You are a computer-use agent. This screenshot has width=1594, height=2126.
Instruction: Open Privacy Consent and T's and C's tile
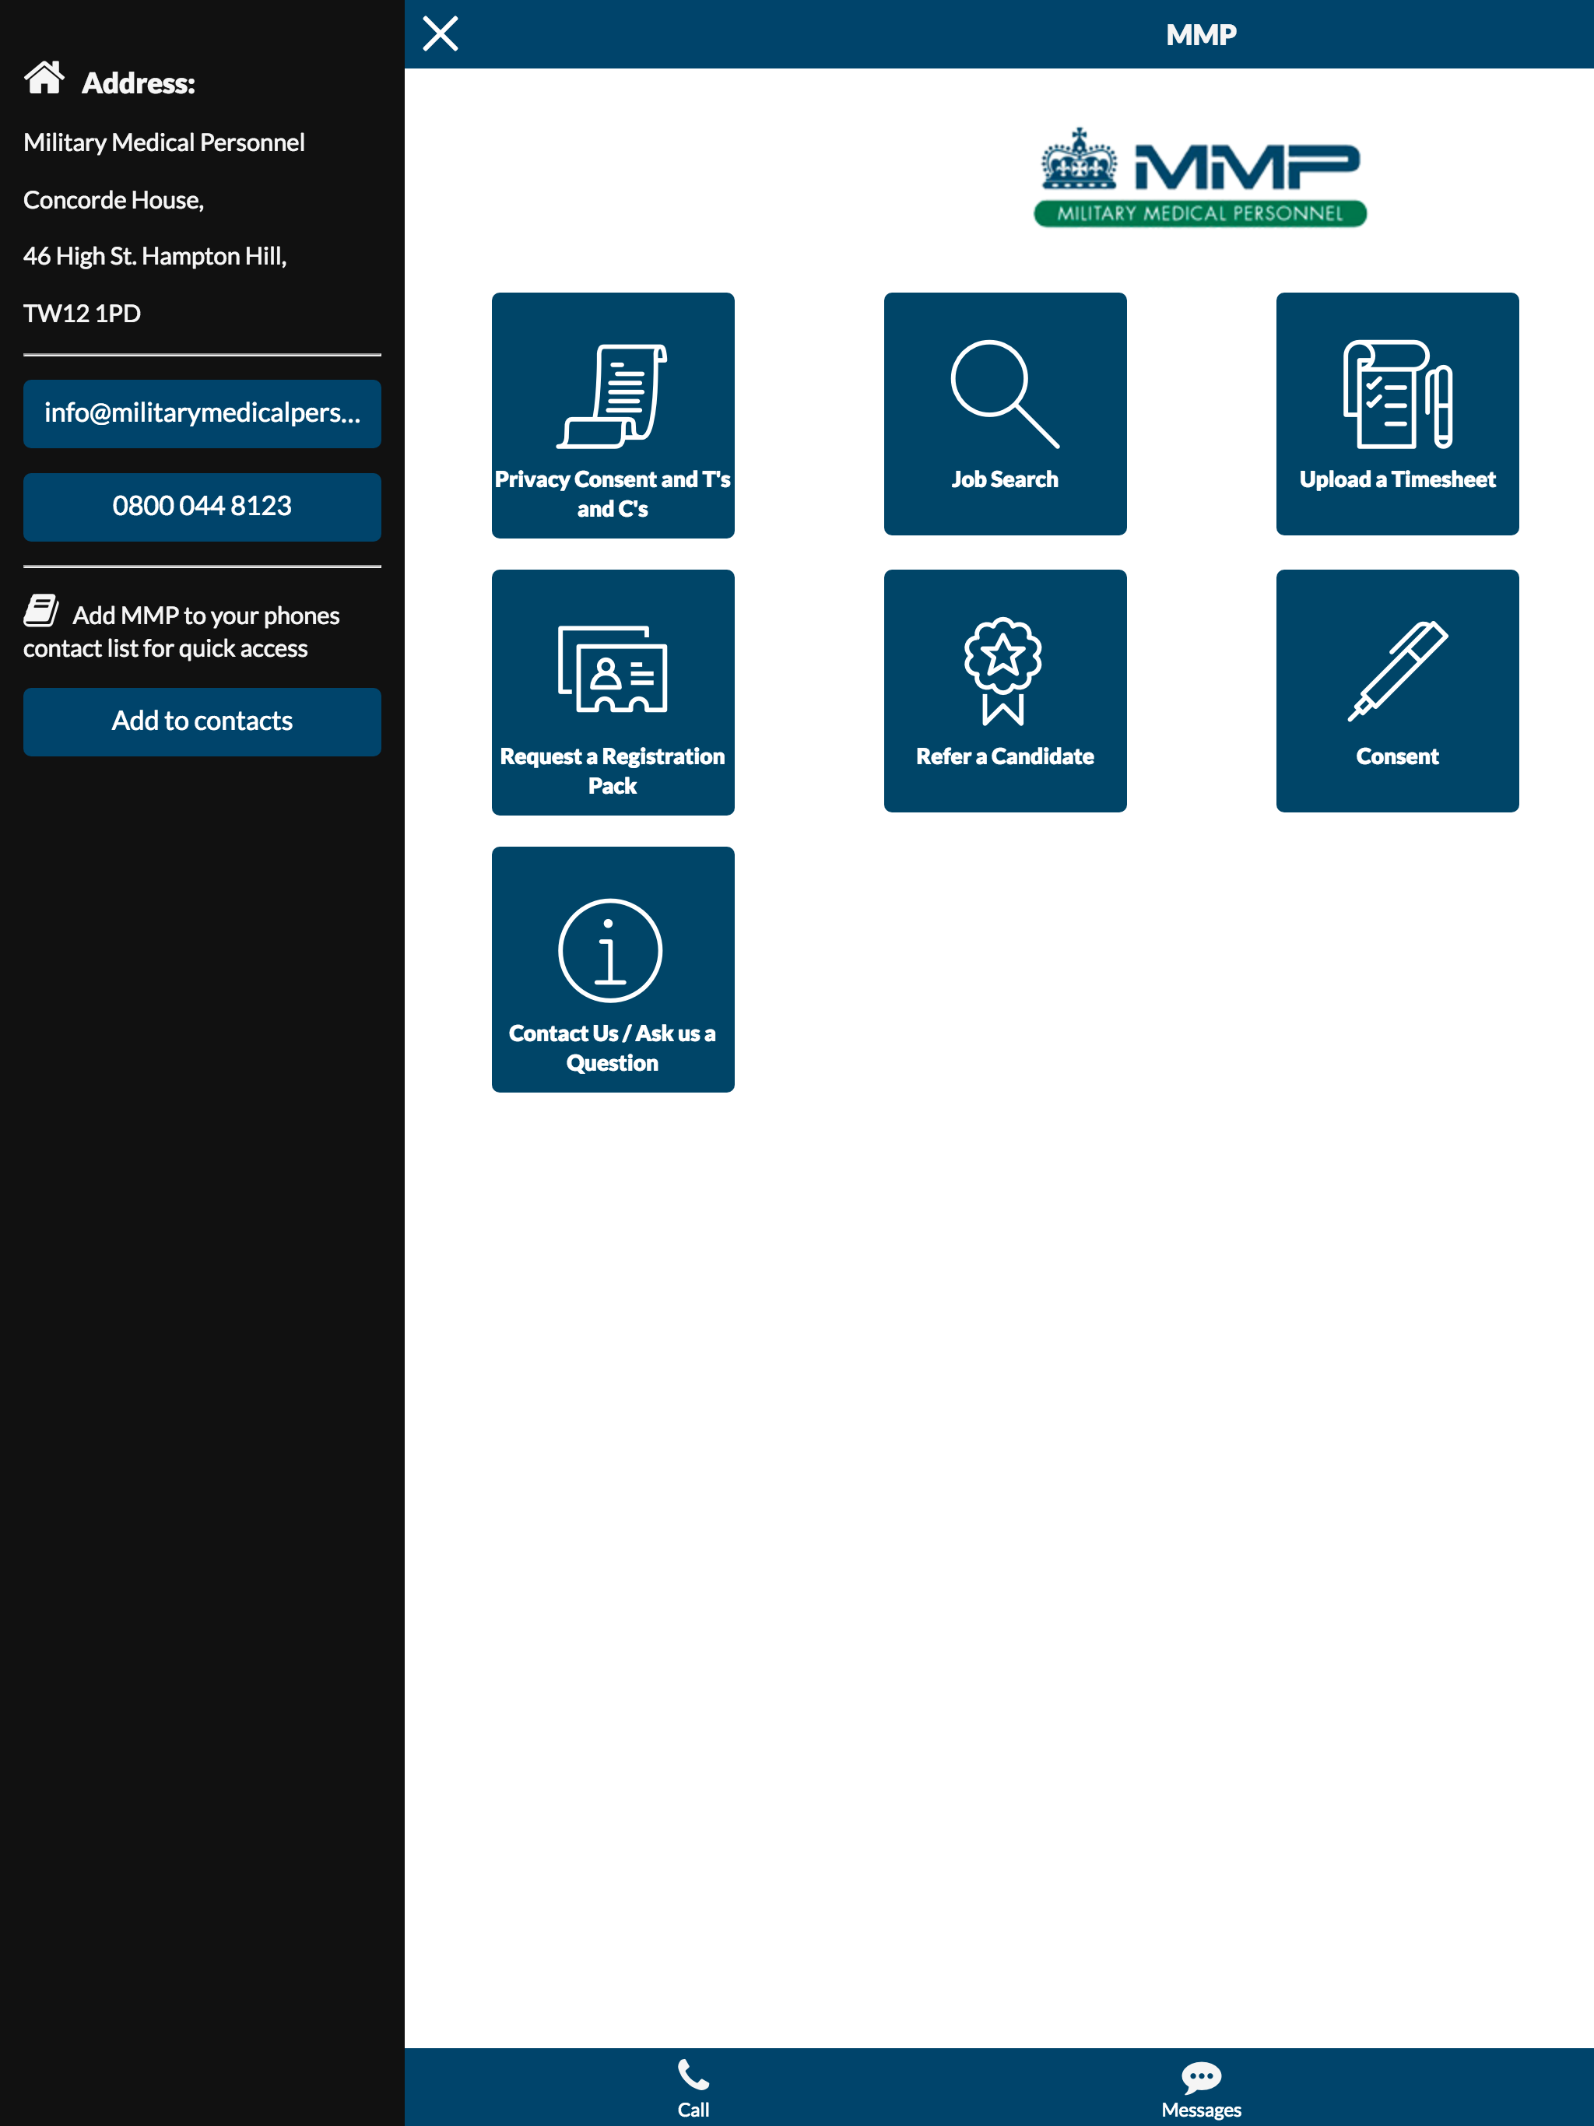(x=613, y=416)
